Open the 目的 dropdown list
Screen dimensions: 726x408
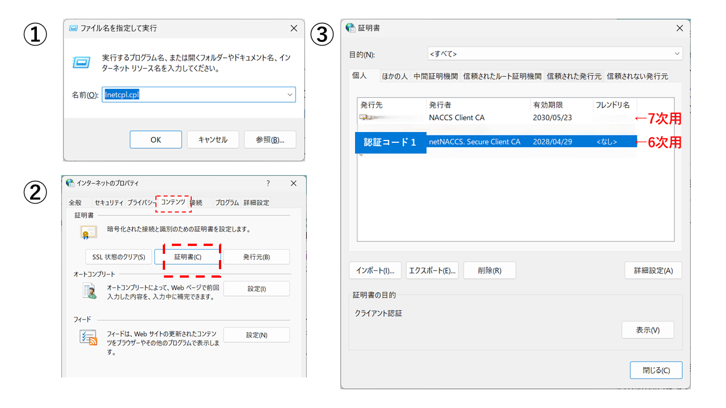click(677, 54)
